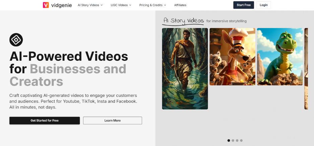Select the fourth carousel dot
Image resolution: width=314 pixels, height=146 pixels.
241,140
